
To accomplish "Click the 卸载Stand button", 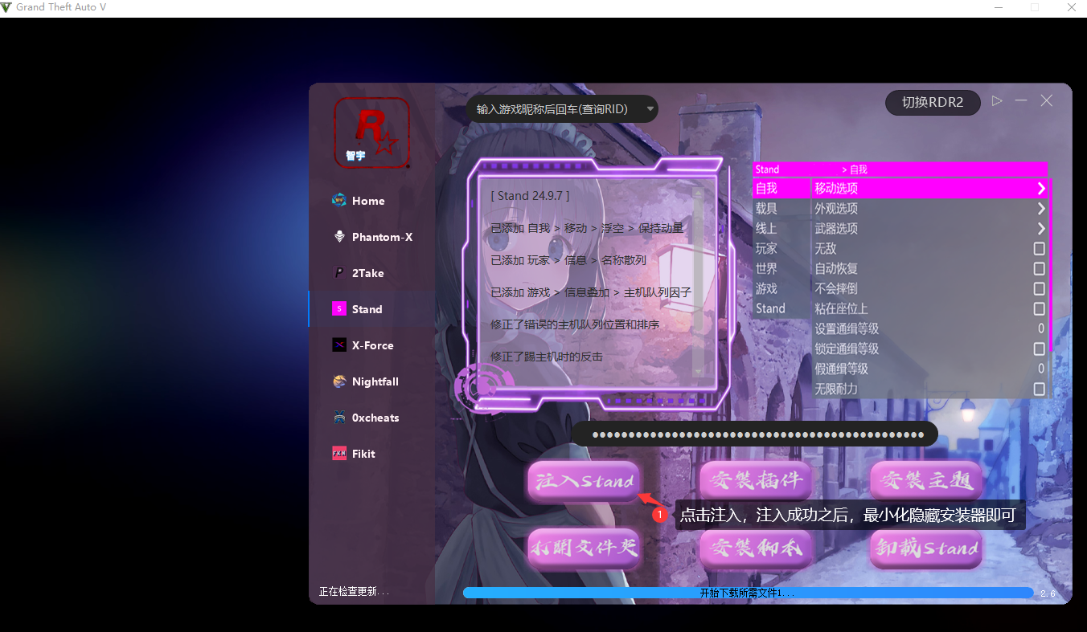I will coord(926,548).
